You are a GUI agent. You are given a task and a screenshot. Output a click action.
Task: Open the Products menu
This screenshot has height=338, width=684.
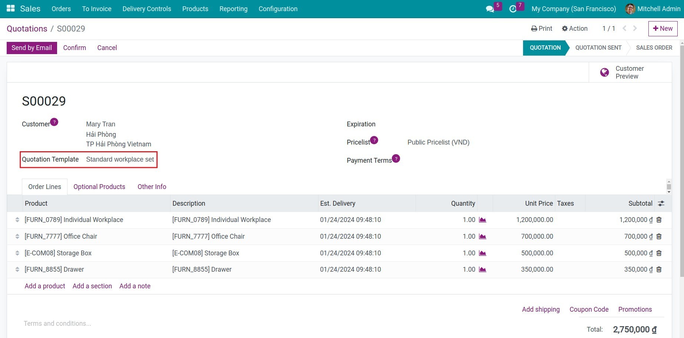195,9
